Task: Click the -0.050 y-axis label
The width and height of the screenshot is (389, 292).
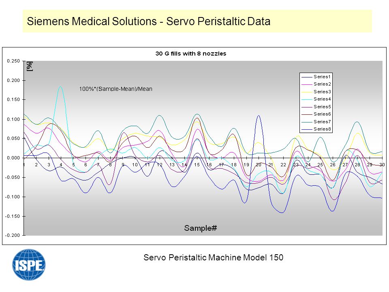Action: (x=13, y=177)
